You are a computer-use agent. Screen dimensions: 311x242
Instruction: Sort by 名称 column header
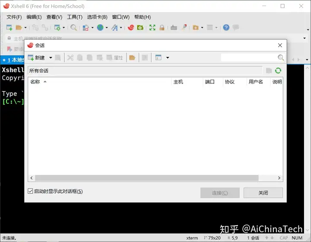[100, 82]
